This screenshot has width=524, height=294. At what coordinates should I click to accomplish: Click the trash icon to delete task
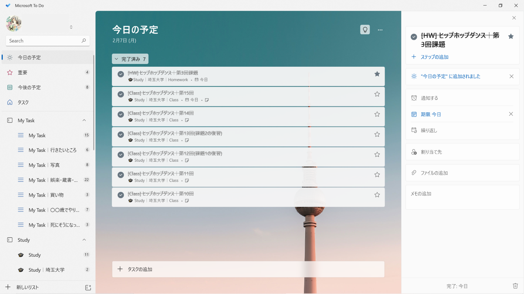[515, 286]
